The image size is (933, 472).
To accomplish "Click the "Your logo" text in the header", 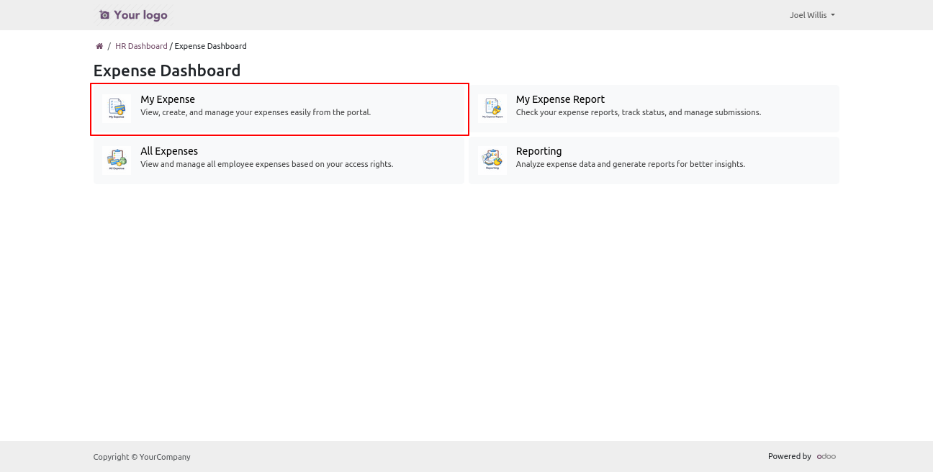I will click(140, 15).
